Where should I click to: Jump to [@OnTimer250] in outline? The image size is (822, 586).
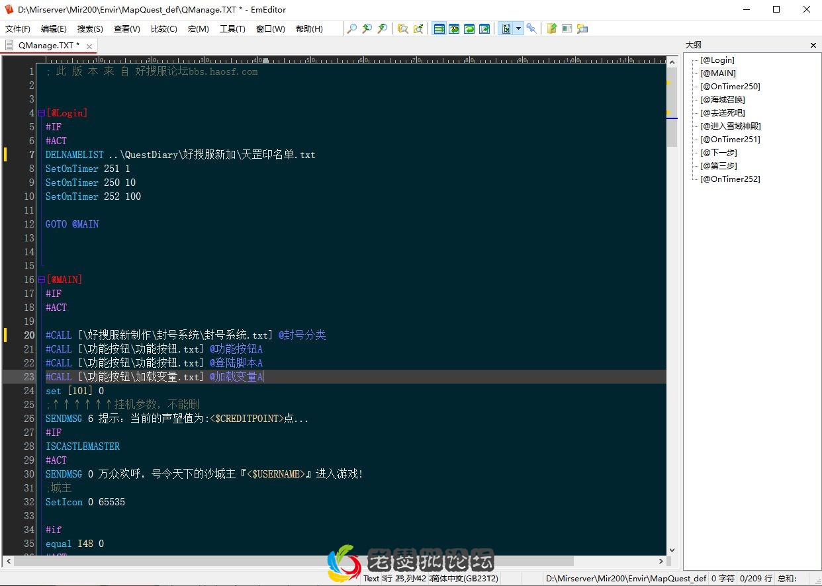[x=730, y=87]
